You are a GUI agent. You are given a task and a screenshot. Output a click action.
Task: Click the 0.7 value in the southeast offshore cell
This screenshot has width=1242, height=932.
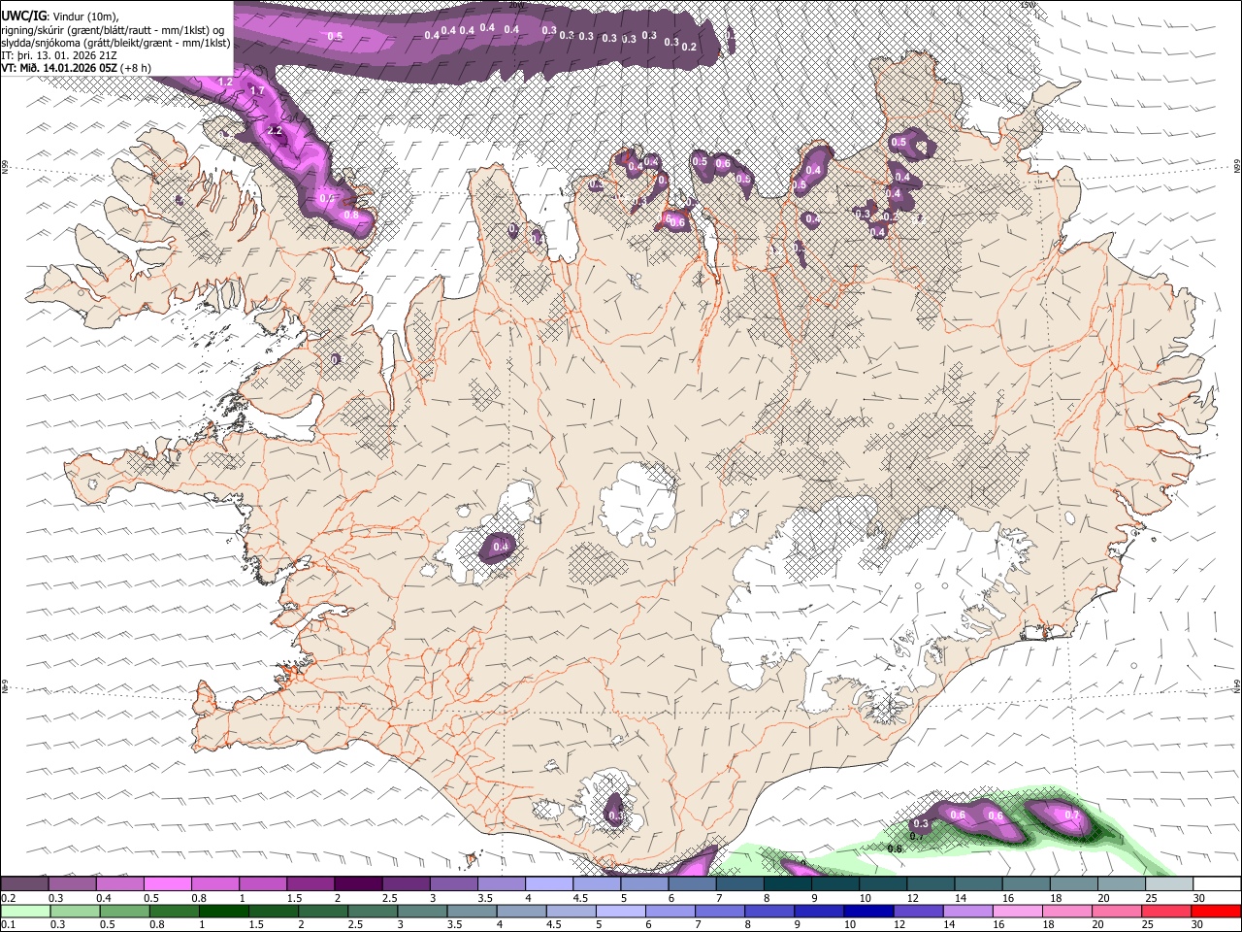[x=1072, y=815]
